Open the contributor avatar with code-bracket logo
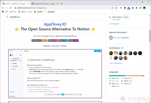The height and width of the screenshot is (103, 151). coord(140,53)
